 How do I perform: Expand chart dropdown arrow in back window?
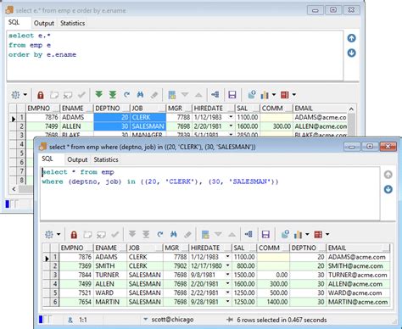(x=274, y=95)
